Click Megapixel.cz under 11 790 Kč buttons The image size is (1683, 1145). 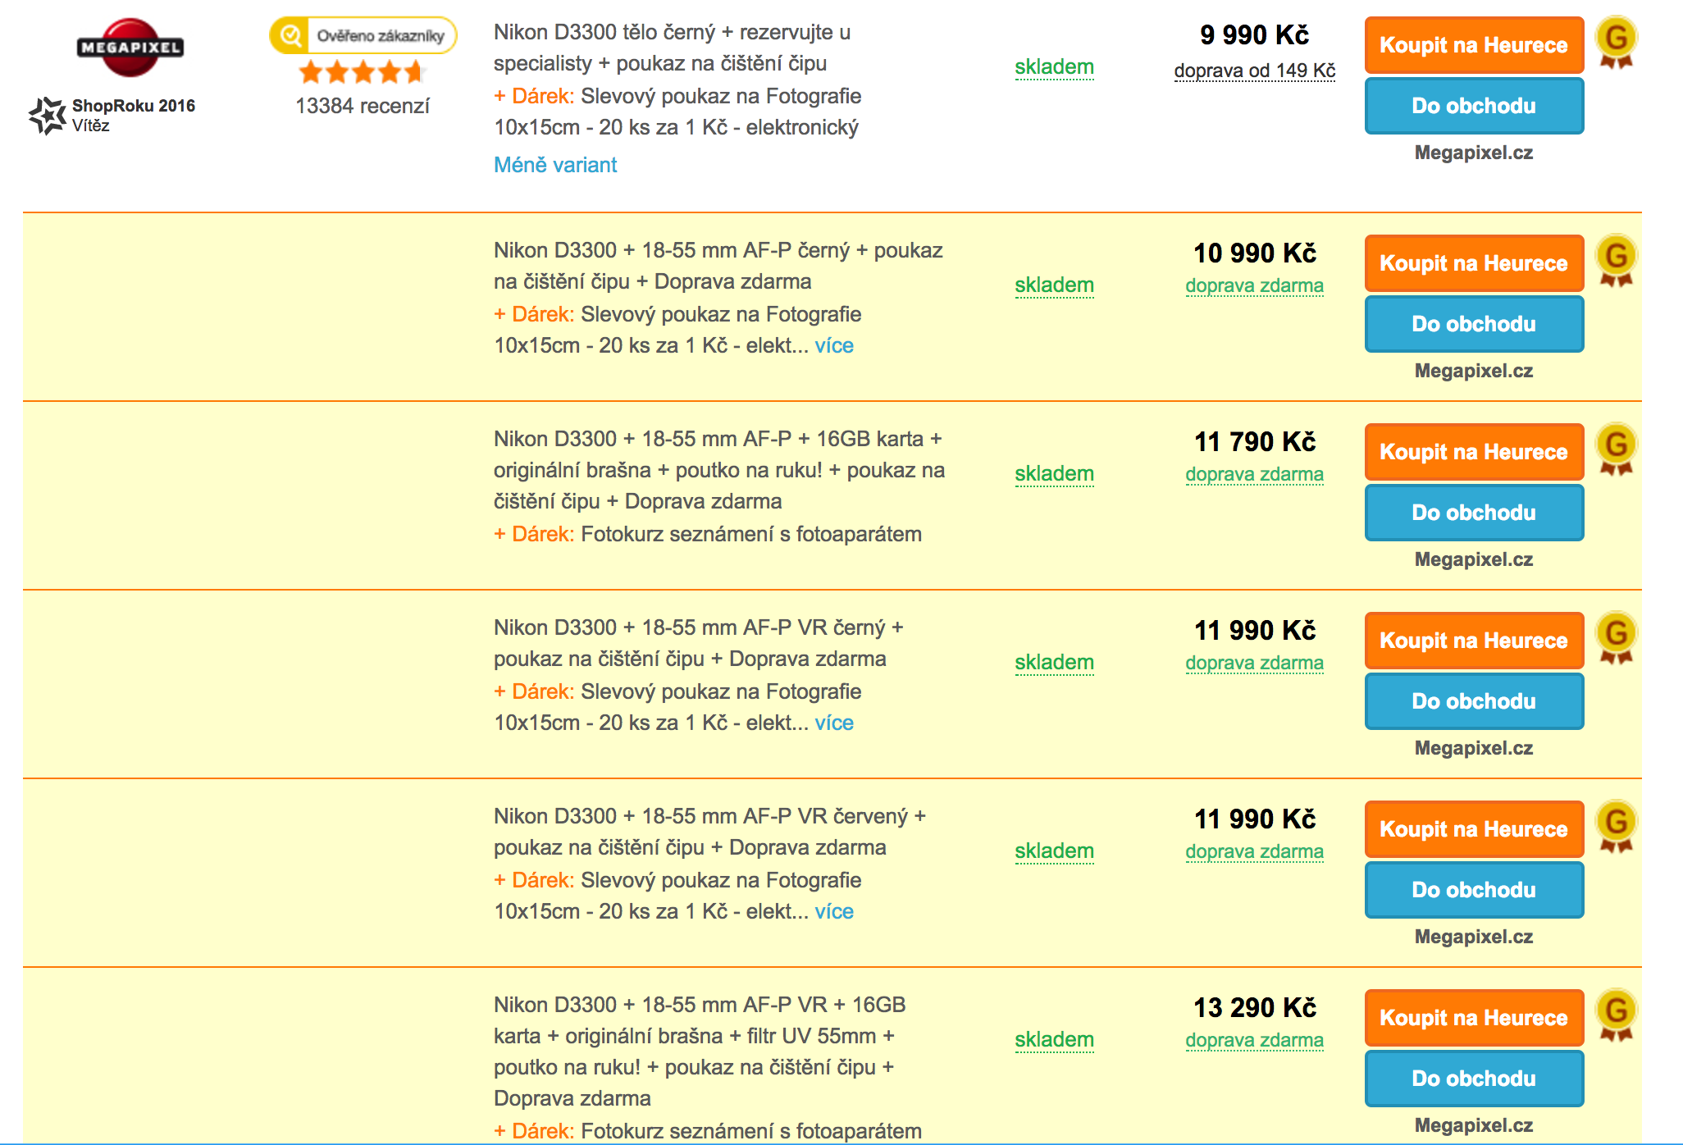click(x=1474, y=559)
